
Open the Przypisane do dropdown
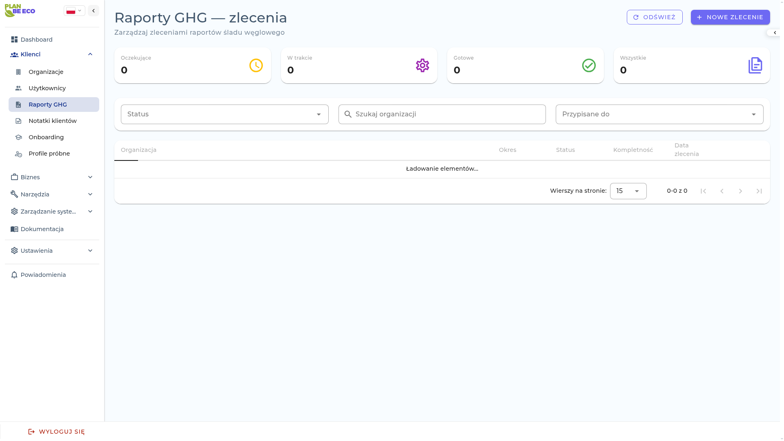659,114
